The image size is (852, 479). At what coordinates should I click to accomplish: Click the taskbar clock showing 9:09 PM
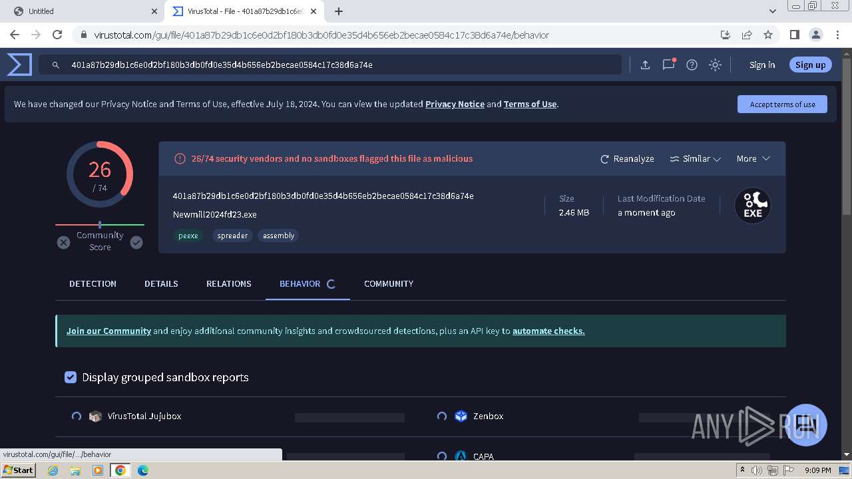817,470
